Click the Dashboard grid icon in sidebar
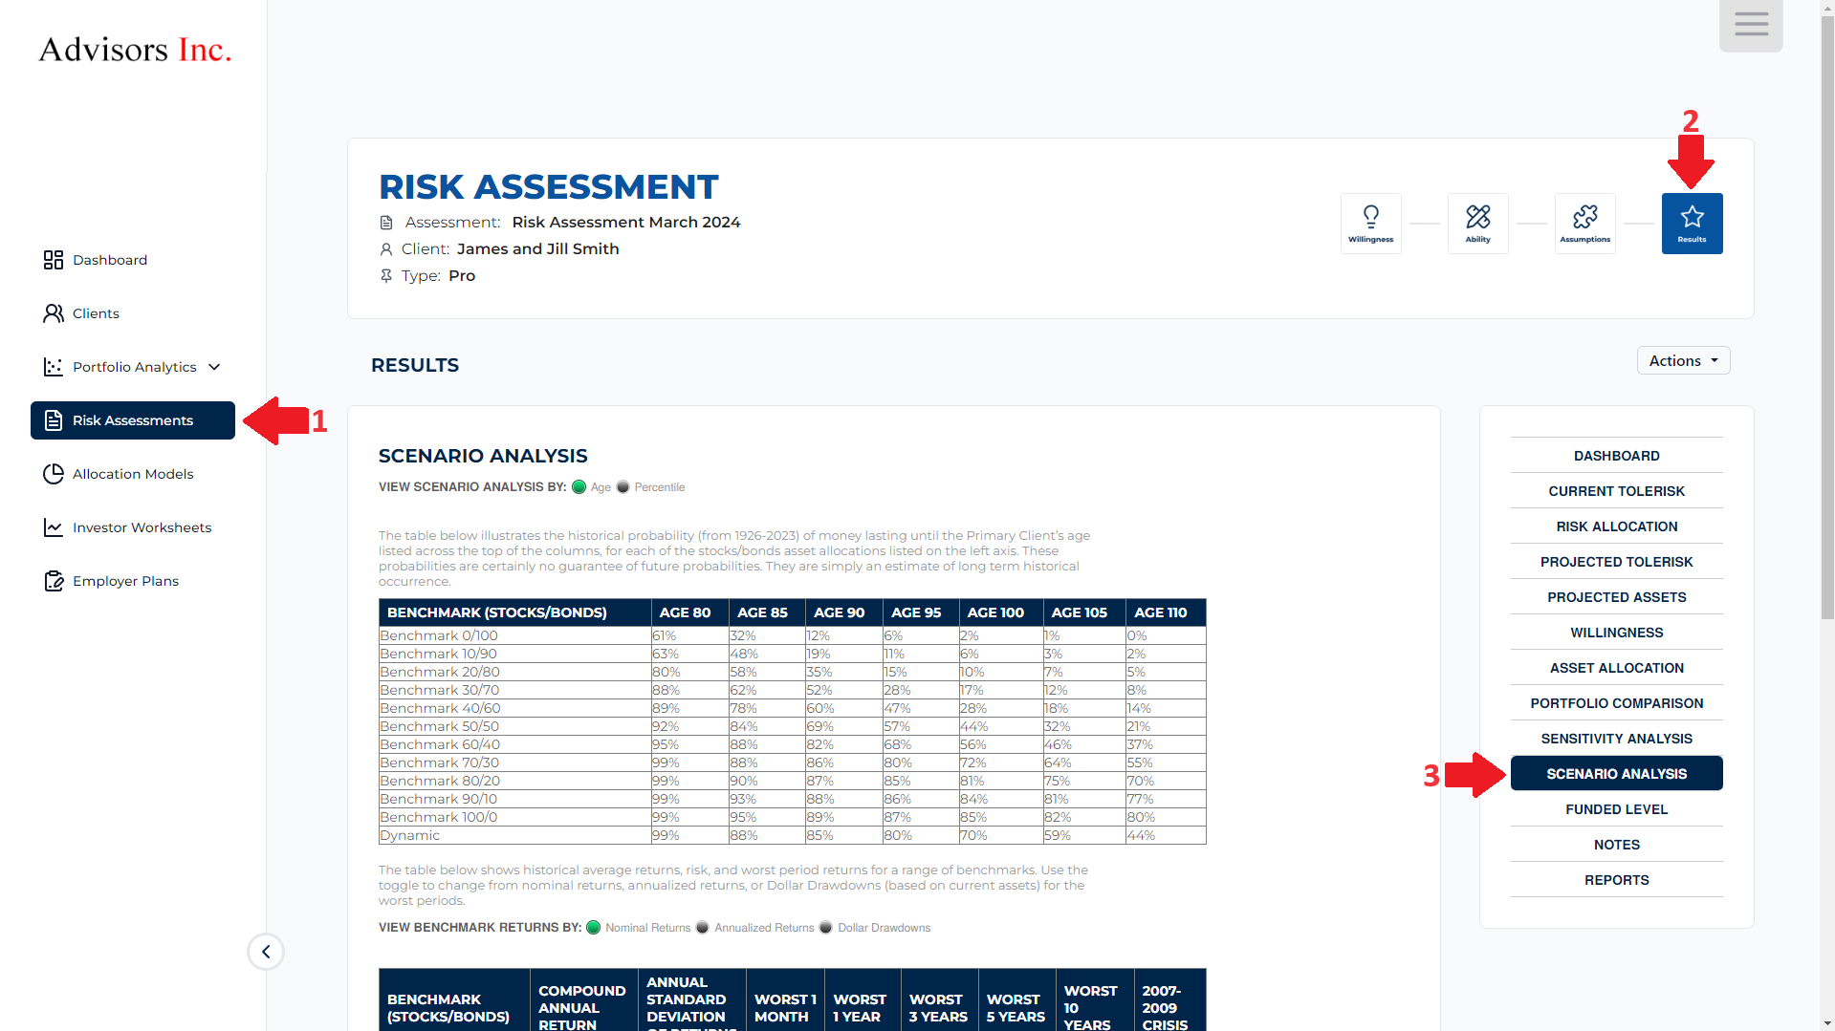1835x1031 pixels. [54, 260]
